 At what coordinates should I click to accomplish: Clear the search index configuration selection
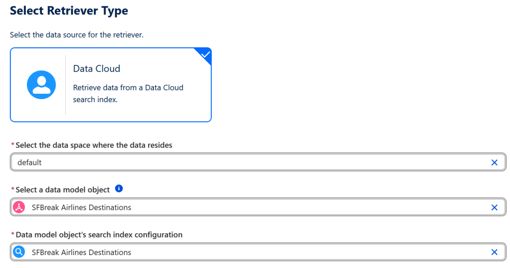tap(494, 252)
